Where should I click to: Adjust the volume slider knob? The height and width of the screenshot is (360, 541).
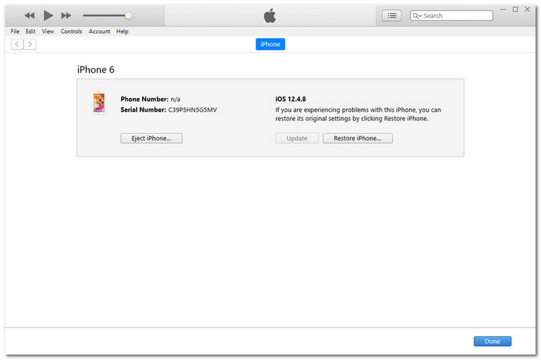pyautogui.click(x=128, y=15)
